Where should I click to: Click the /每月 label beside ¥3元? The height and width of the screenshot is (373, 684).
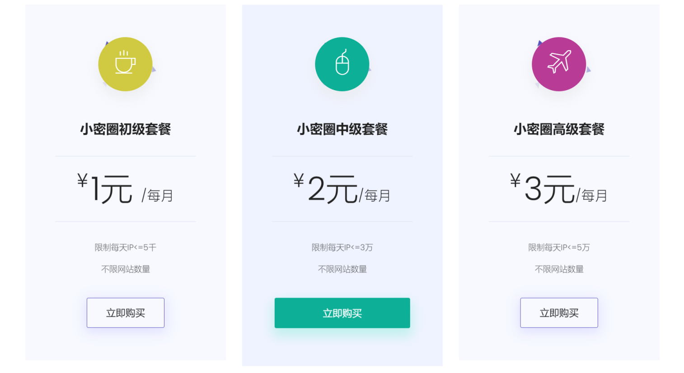click(x=592, y=196)
